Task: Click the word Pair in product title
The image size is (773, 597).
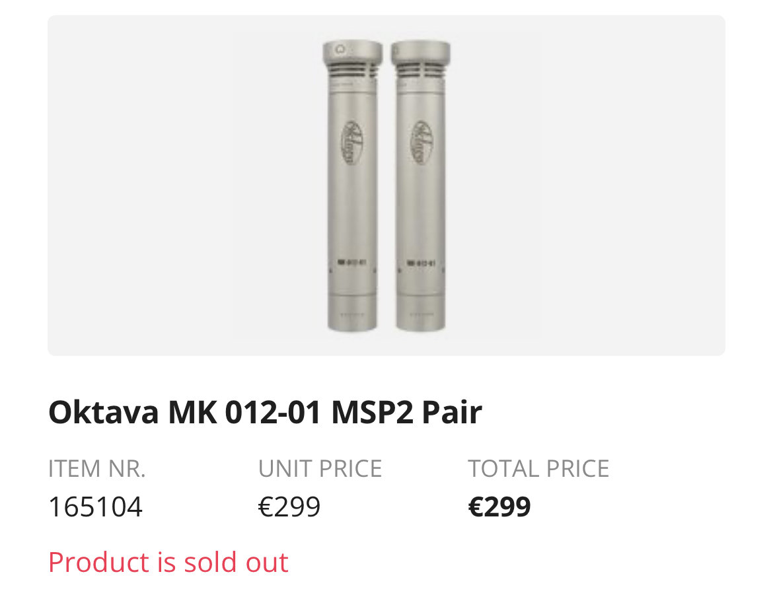Action: pos(452,412)
